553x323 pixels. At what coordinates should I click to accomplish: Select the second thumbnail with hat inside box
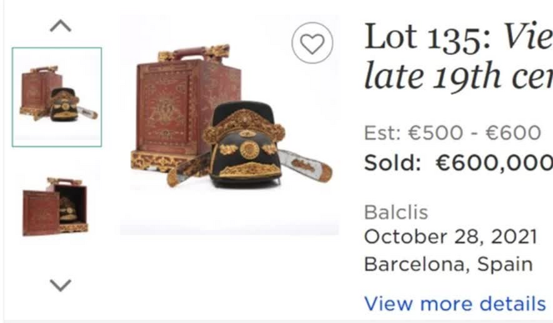[57, 207]
